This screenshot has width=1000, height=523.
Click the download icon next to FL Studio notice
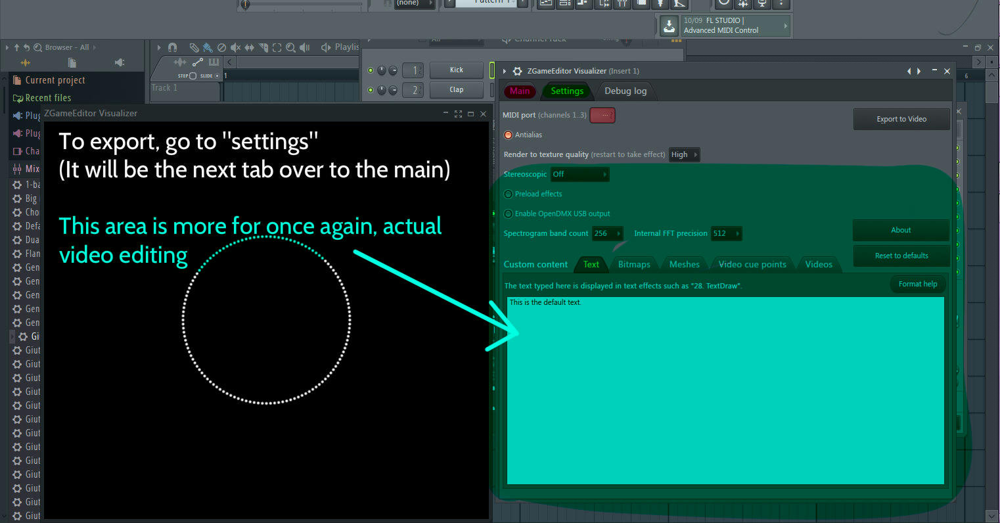pos(670,25)
